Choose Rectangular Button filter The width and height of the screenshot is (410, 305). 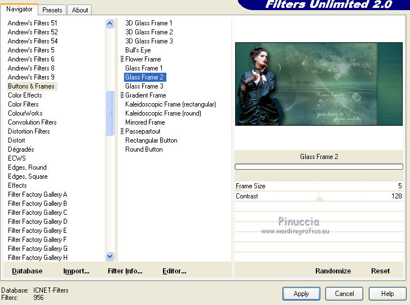click(x=151, y=140)
